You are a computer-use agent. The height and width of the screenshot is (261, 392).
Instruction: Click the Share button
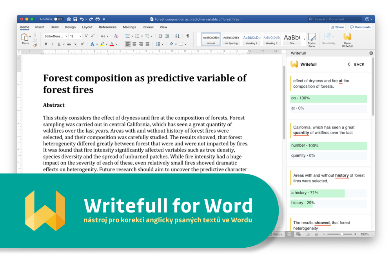pyautogui.click(x=337, y=27)
